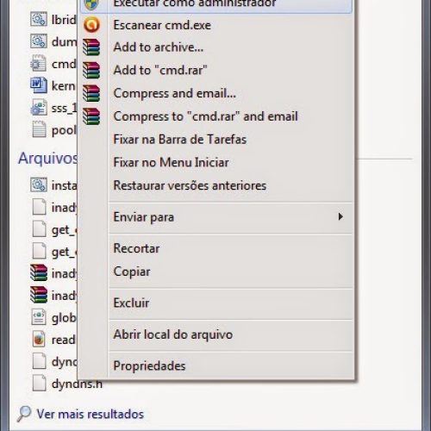Click WinRAR icon beside Compress to "cmd.rar" and email
431x431 pixels.
[x=91, y=116]
